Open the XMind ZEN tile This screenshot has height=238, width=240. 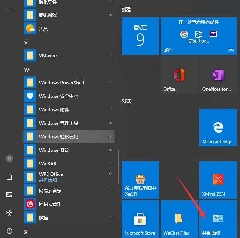point(218,180)
